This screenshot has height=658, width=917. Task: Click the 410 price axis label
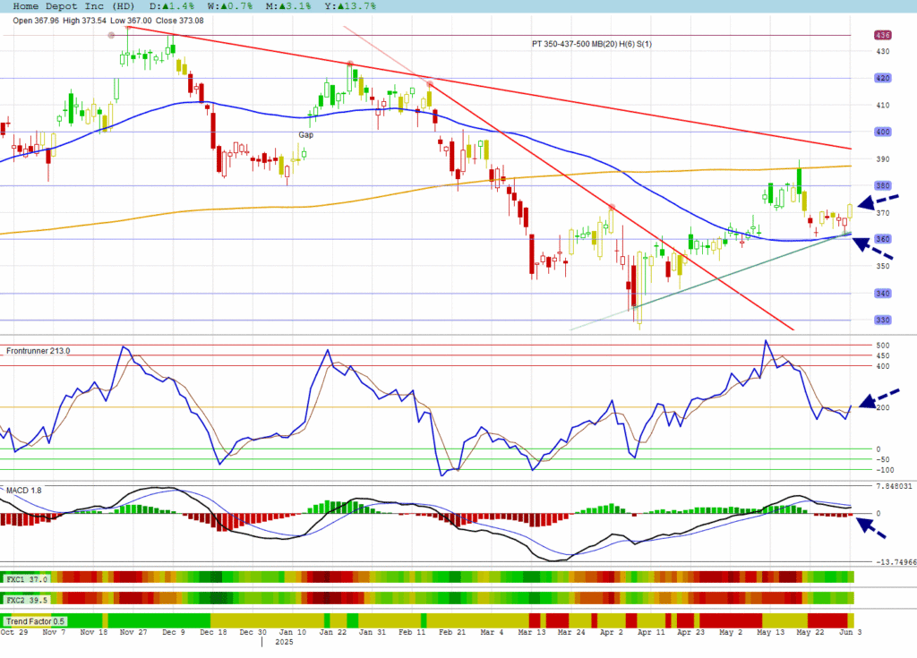coord(882,106)
